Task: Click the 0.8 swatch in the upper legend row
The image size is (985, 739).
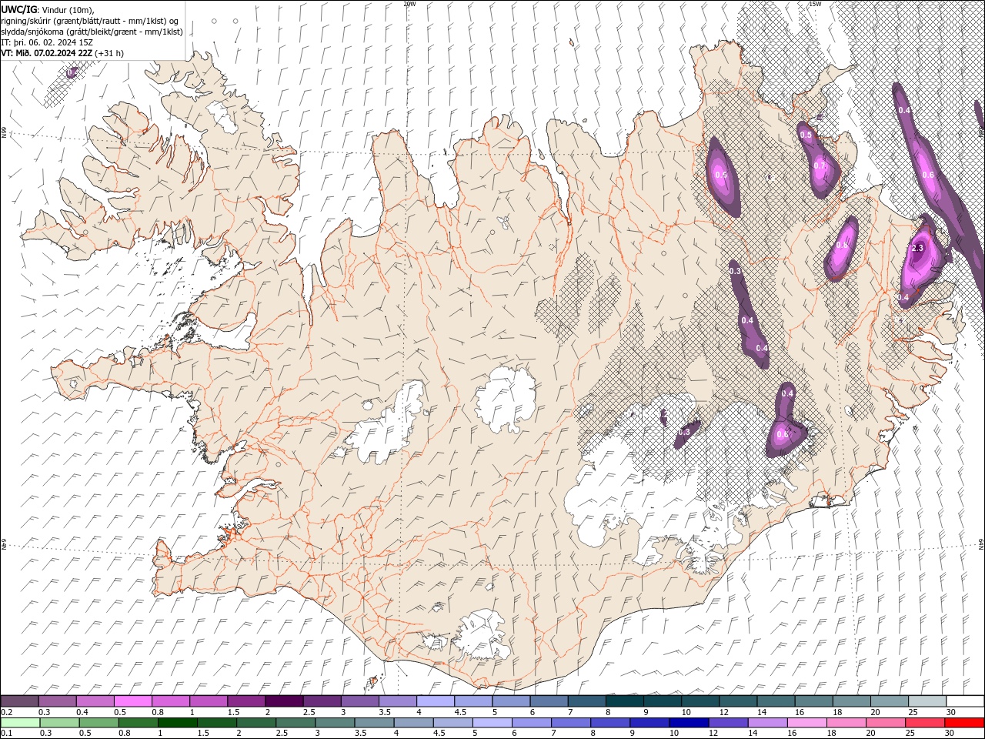Action: (x=170, y=701)
